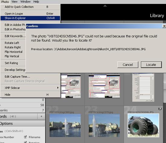Click the missing-file question mark badge
Image resolution: width=166 pixels, height=143 pixels.
pos(160,109)
